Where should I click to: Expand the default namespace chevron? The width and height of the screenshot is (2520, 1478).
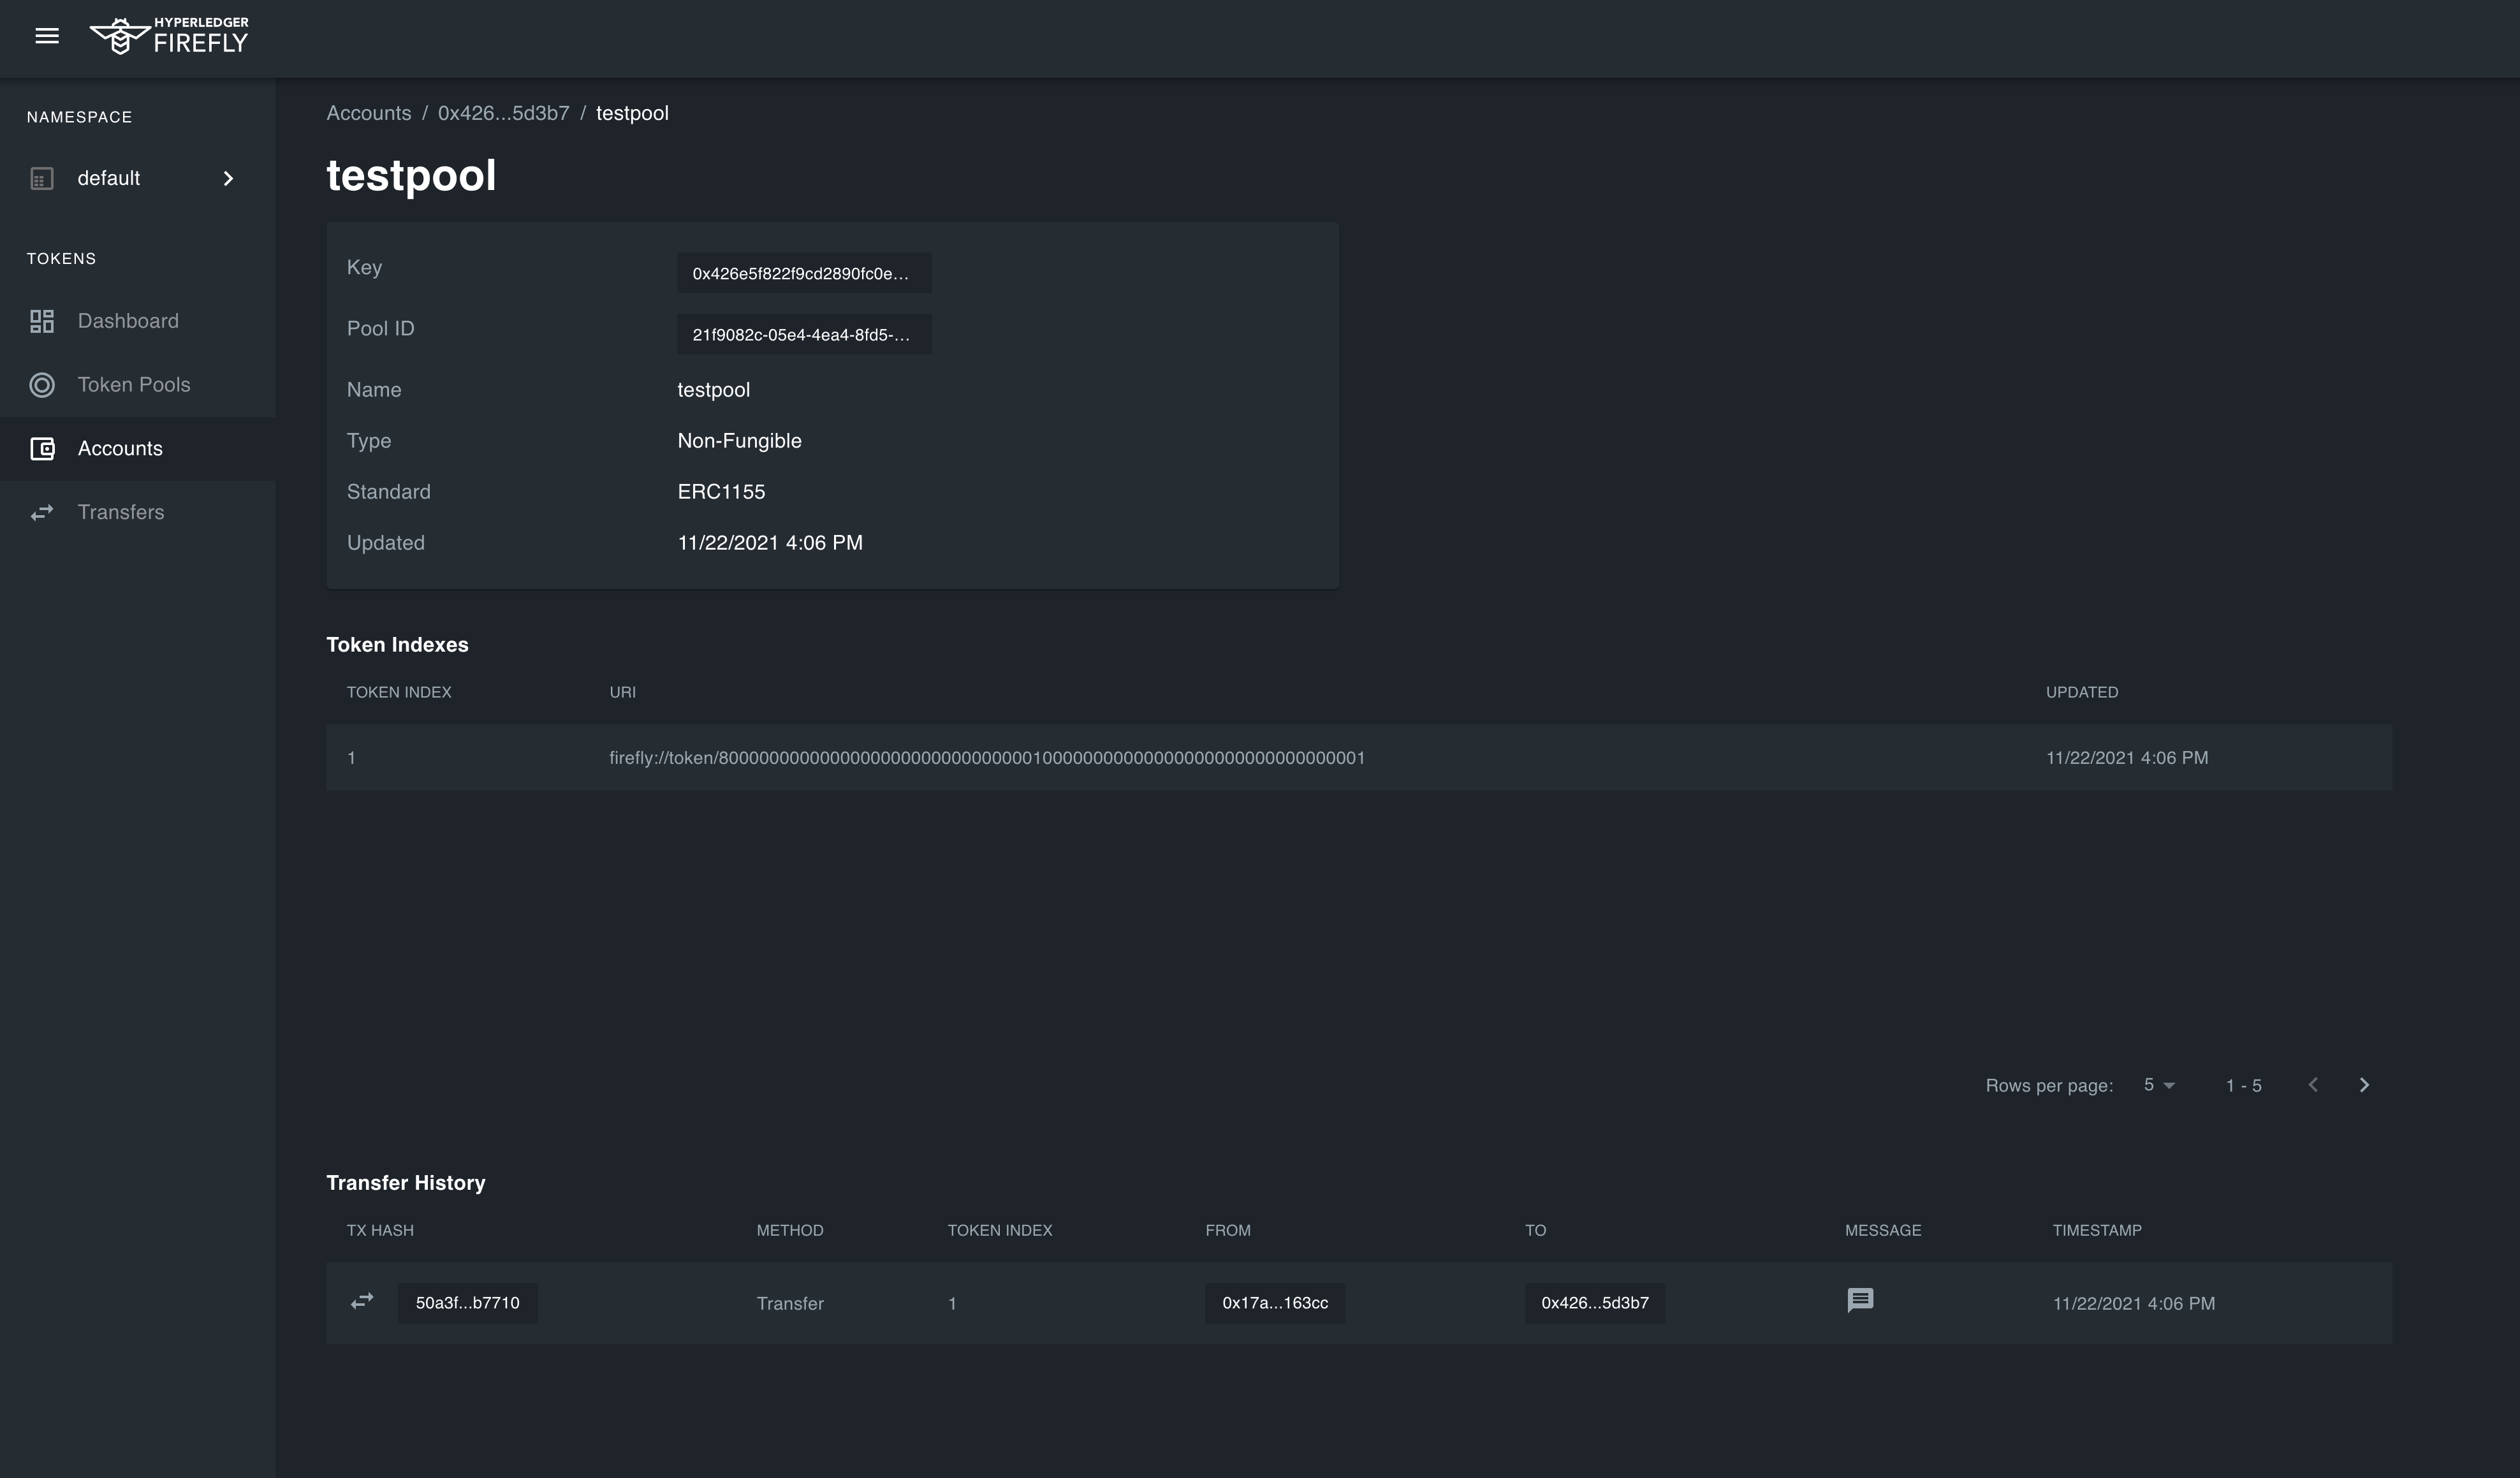(x=228, y=179)
